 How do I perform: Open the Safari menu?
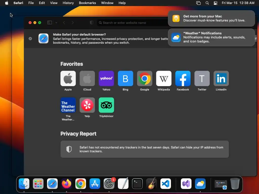click(18, 3)
